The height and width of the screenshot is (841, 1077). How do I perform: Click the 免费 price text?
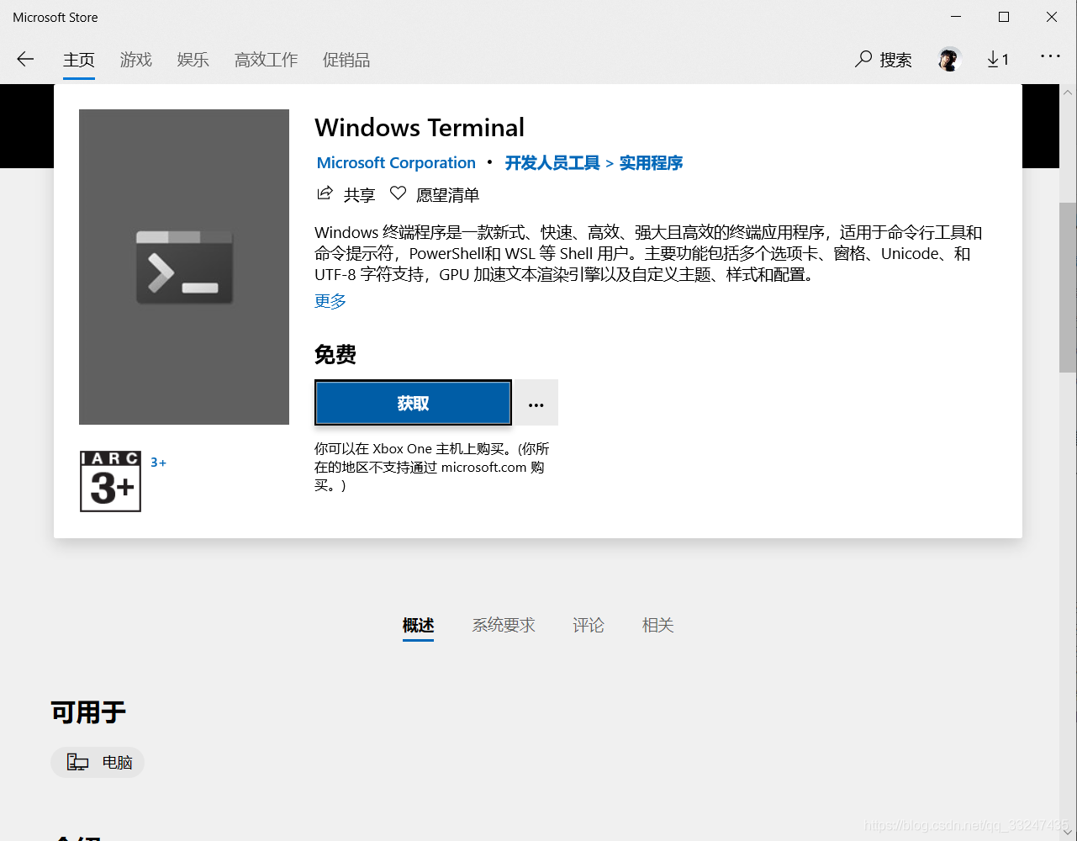point(335,355)
